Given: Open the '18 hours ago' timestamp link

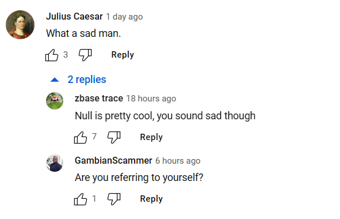Looking at the screenshot, I should click(x=151, y=99).
